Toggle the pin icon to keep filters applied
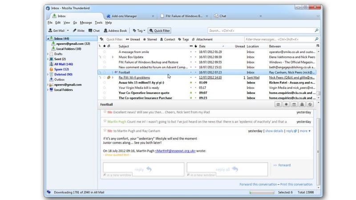Image resolution: width=356 pixels, height=200 pixels. pyautogui.click(x=102, y=39)
